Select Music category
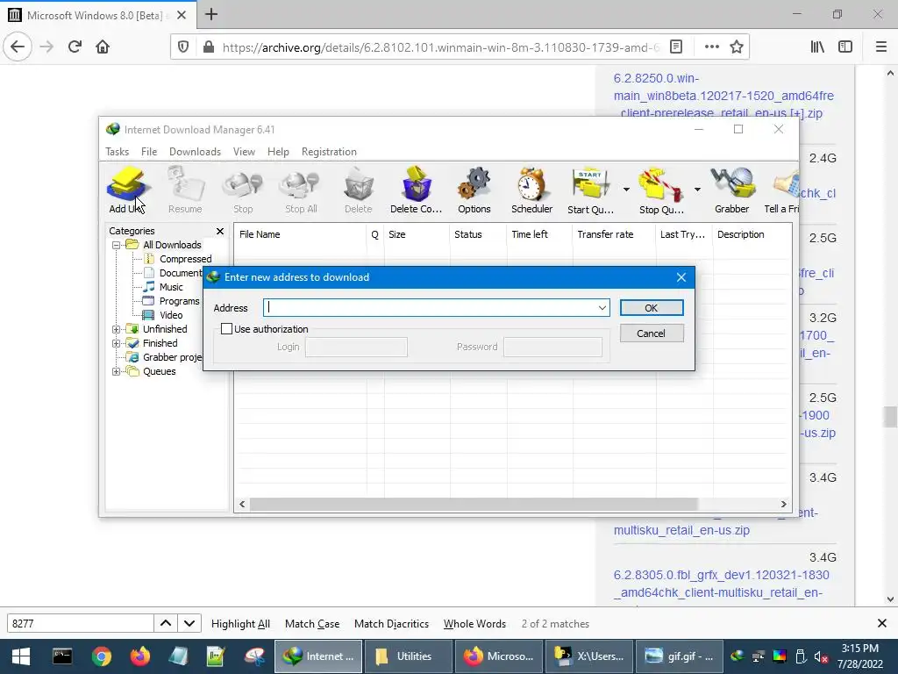The width and height of the screenshot is (898, 674). pos(171,287)
